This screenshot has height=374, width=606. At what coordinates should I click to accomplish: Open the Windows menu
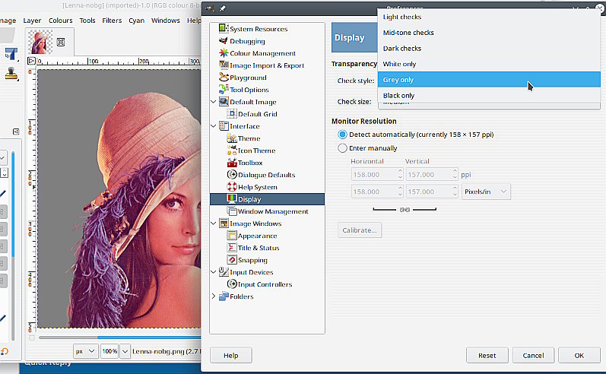click(166, 21)
